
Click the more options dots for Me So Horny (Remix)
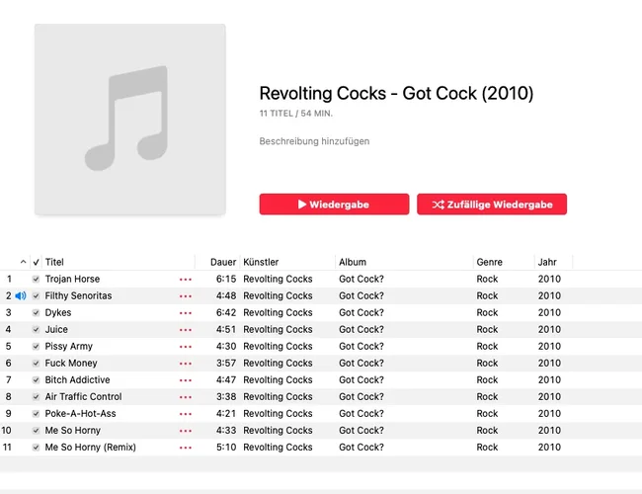click(186, 448)
